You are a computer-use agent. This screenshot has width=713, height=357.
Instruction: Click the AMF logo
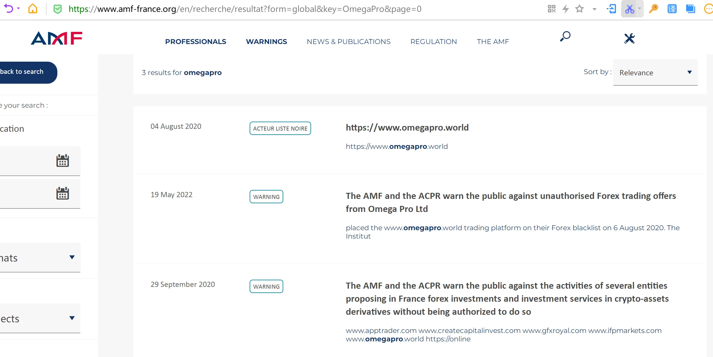[x=57, y=38]
